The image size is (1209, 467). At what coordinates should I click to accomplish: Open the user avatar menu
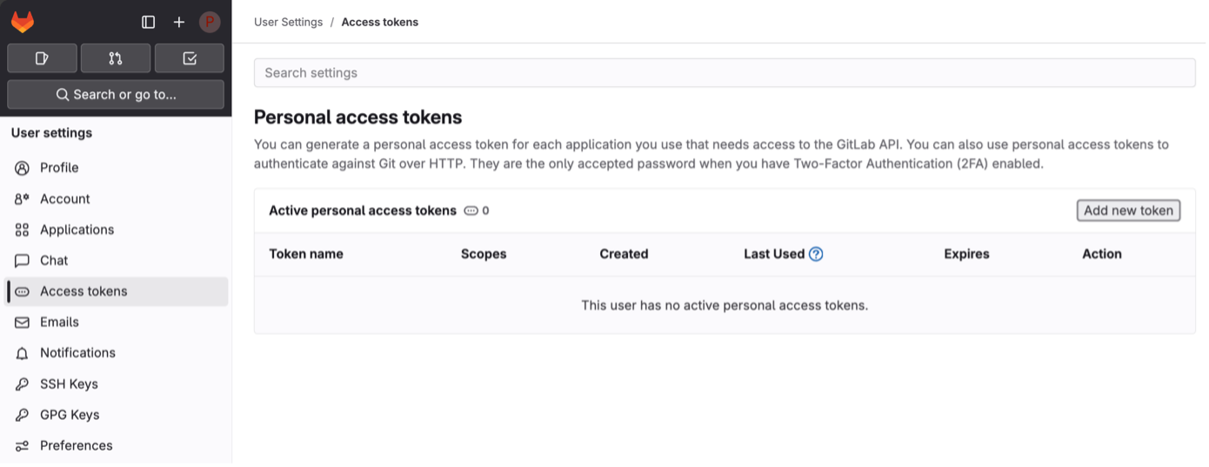(210, 22)
